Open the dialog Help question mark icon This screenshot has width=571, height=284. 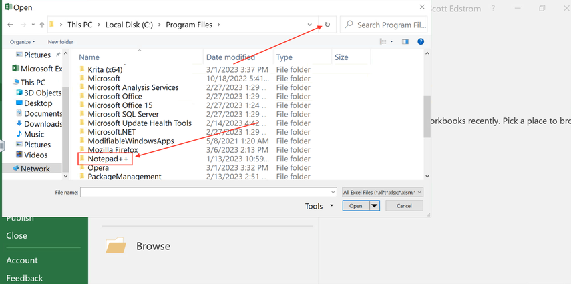click(420, 41)
